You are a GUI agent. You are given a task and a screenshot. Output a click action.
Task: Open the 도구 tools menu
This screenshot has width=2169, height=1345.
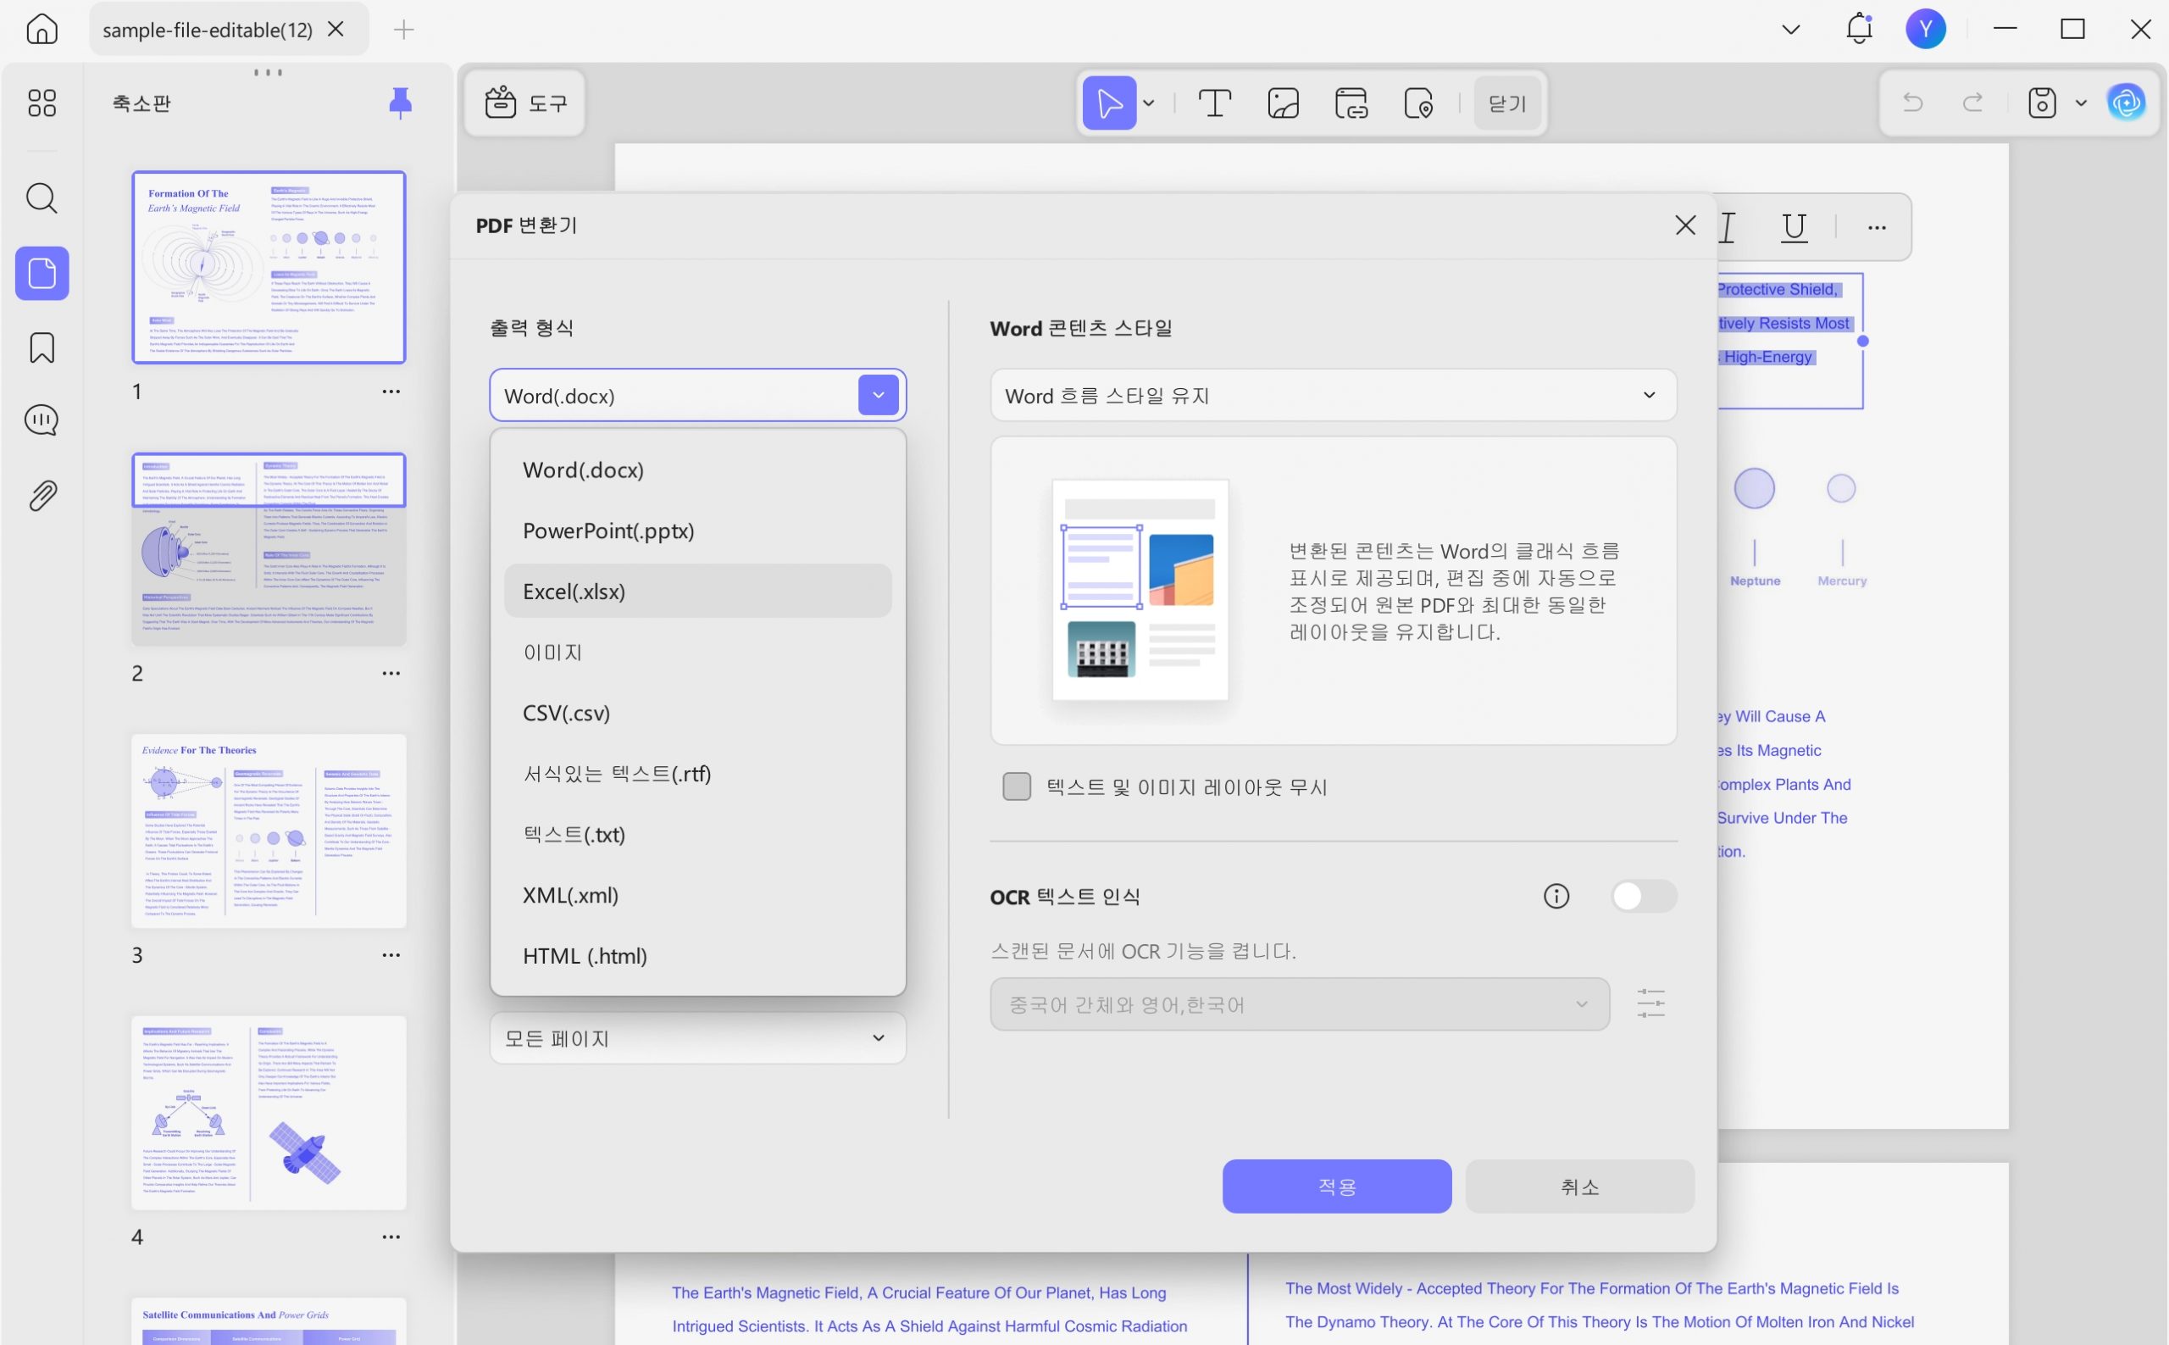pyautogui.click(x=524, y=103)
